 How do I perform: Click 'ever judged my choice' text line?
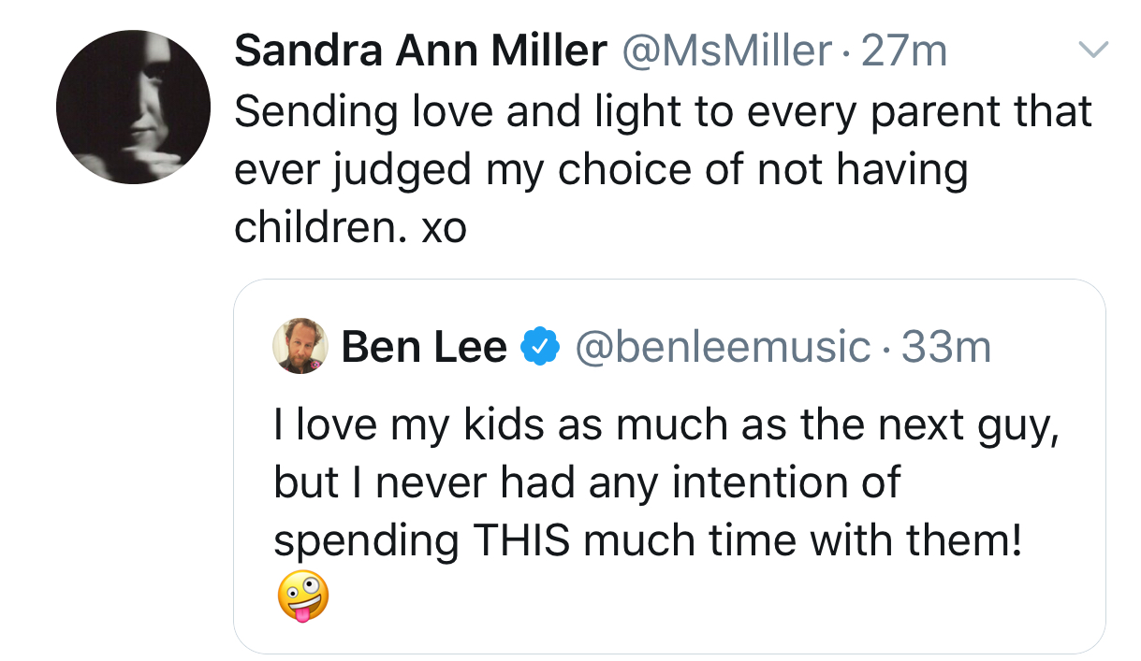click(601, 170)
